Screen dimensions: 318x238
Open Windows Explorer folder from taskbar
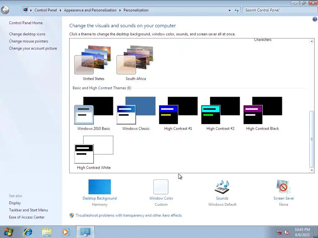point(47,232)
